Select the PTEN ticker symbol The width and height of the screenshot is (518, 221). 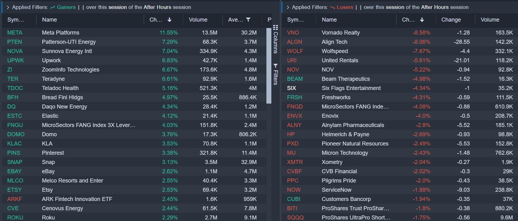click(15, 42)
